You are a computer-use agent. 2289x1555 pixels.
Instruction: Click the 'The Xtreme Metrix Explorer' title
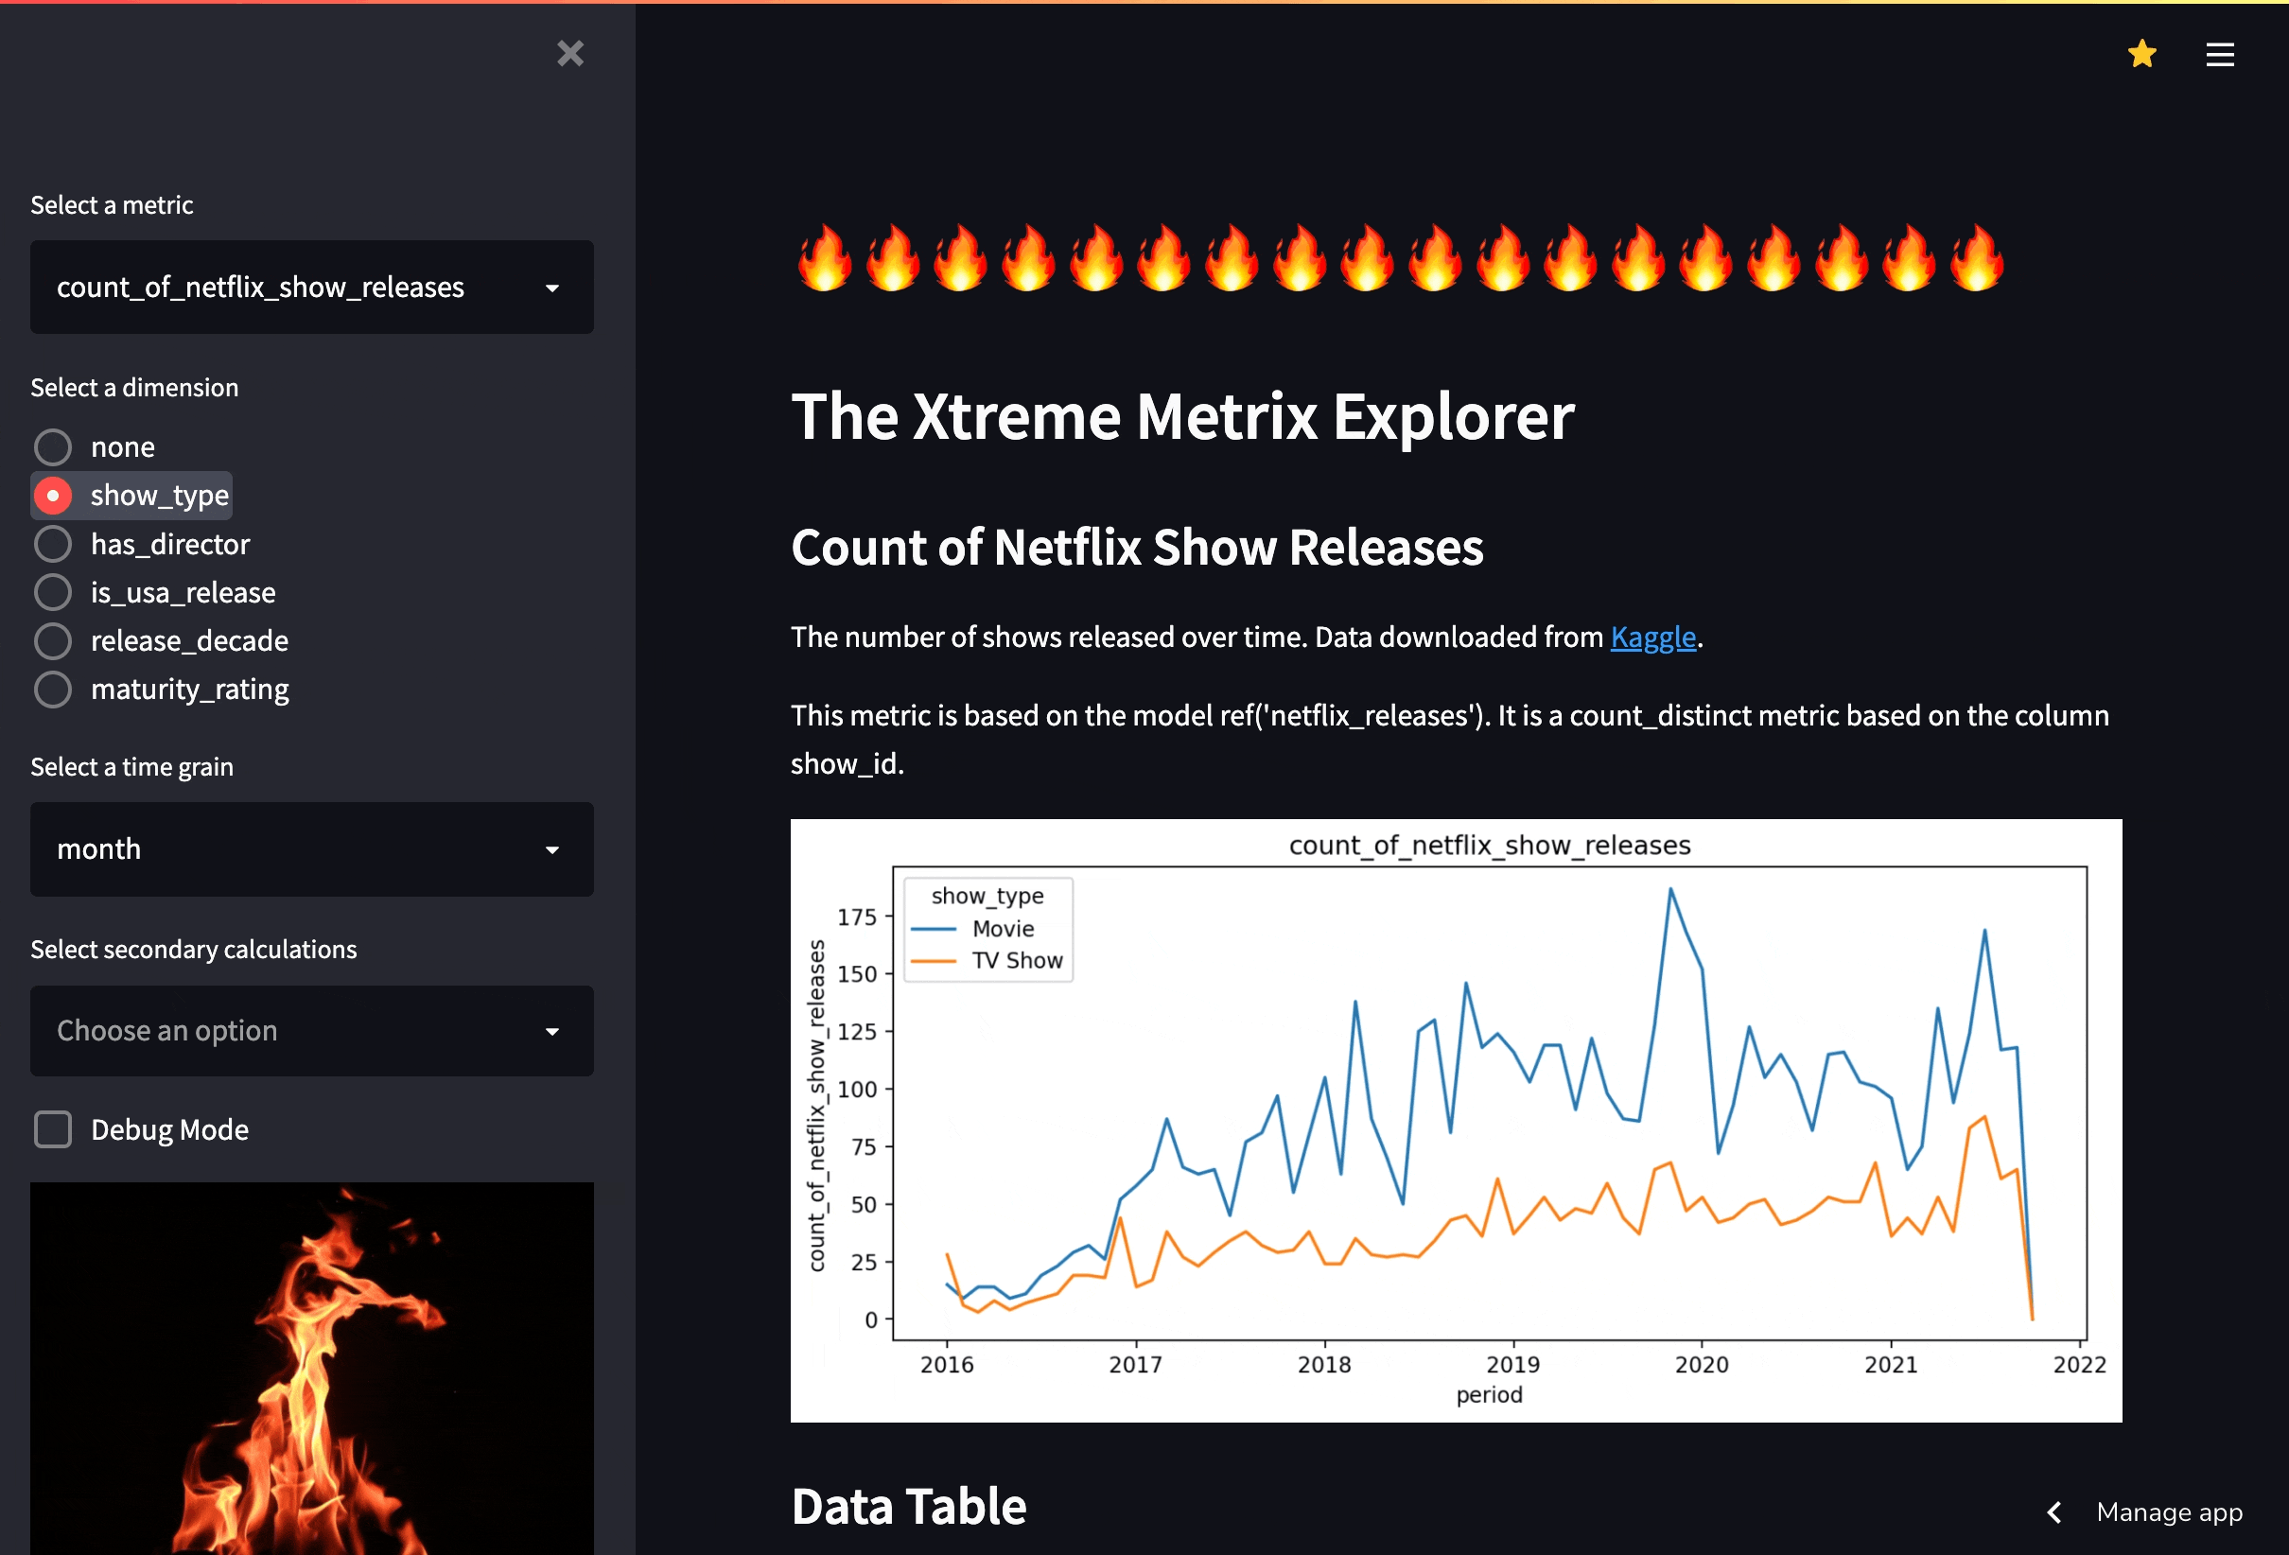tap(1183, 416)
